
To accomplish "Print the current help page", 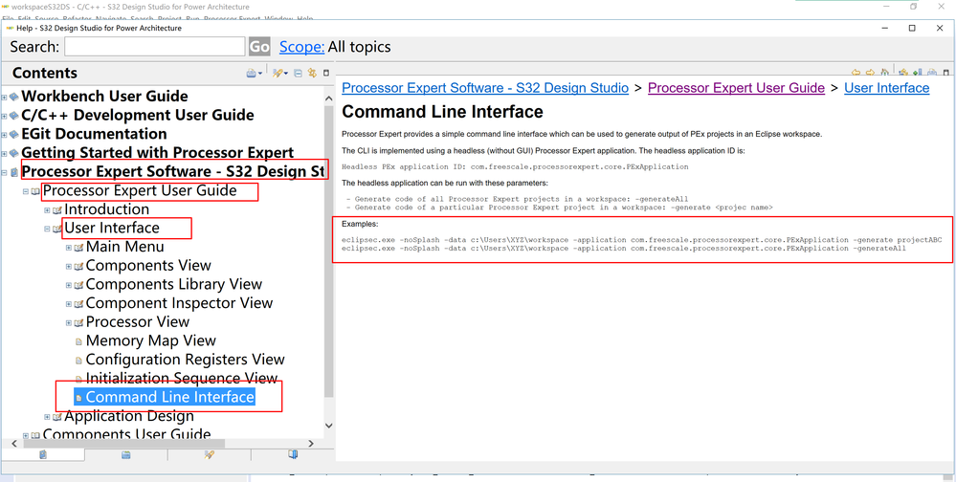I will [x=932, y=73].
